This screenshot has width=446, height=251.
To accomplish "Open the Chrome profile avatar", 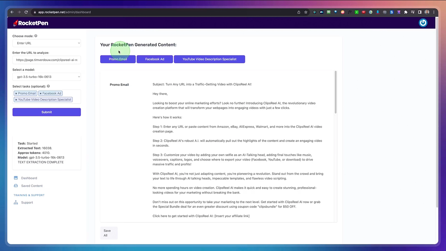I will pyautogui.click(x=427, y=12).
